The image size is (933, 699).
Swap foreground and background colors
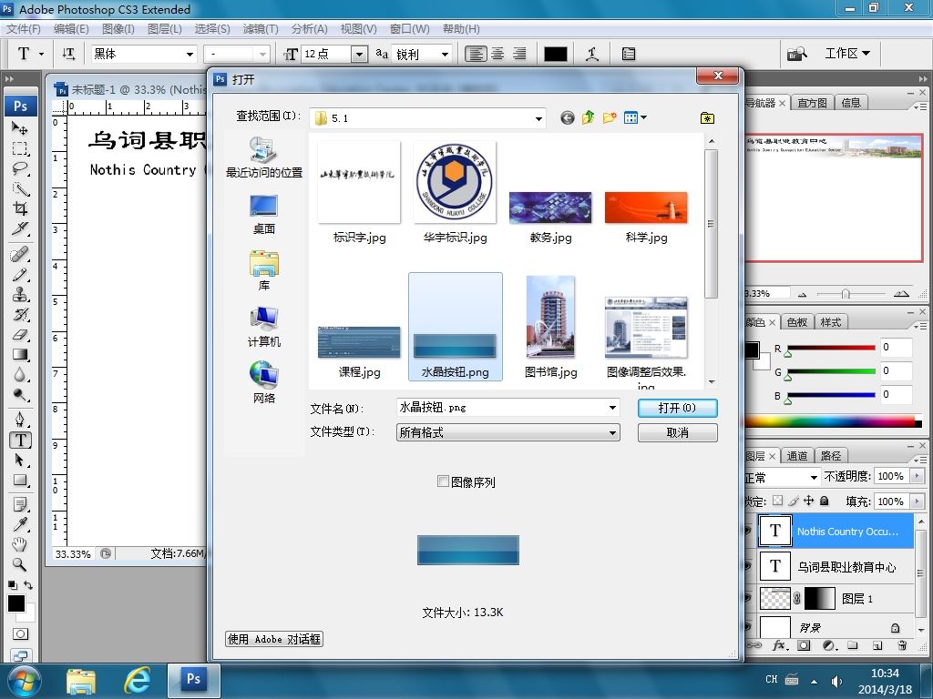(x=28, y=585)
